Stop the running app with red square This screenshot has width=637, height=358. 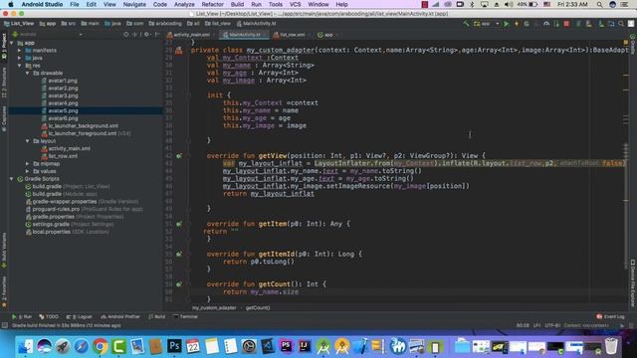coord(566,24)
